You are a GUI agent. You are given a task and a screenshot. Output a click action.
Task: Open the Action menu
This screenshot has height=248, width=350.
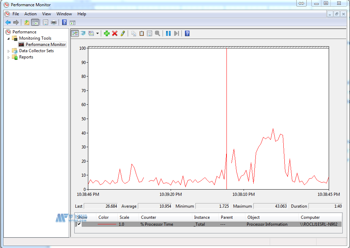click(30, 14)
